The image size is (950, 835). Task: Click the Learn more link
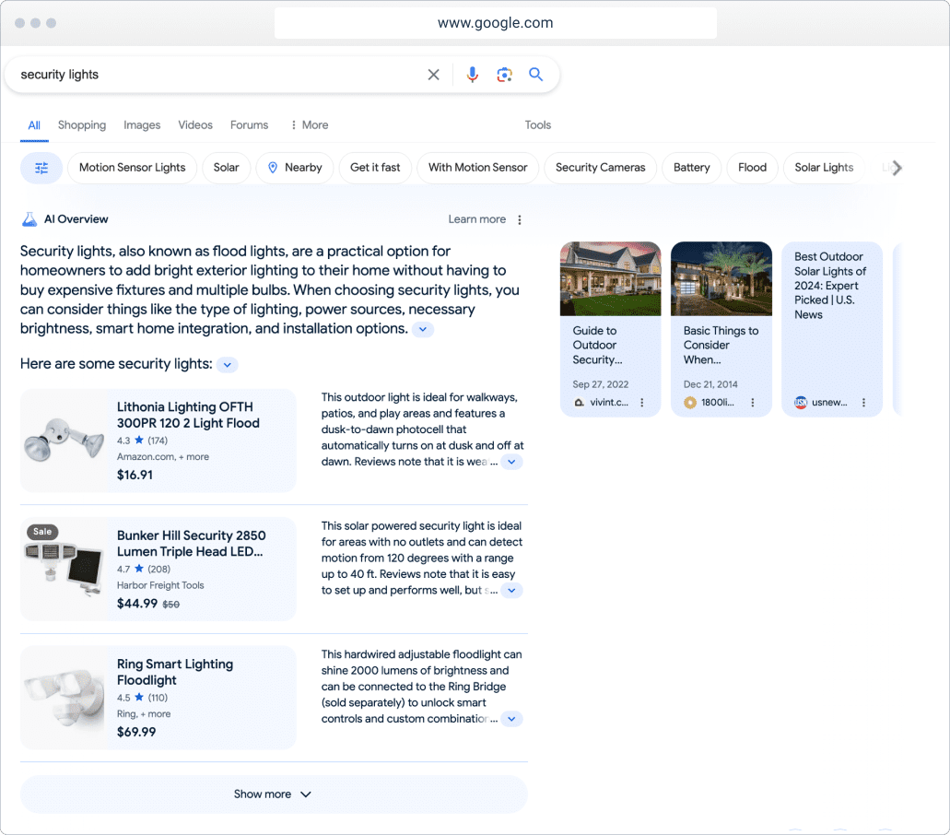pyautogui.click(x=476, y=219)
